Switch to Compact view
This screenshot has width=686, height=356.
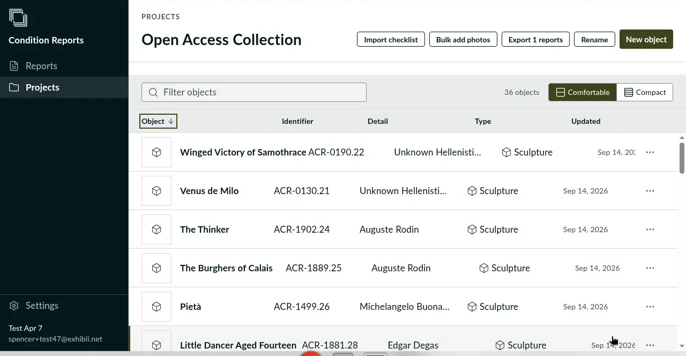[645, 92]
